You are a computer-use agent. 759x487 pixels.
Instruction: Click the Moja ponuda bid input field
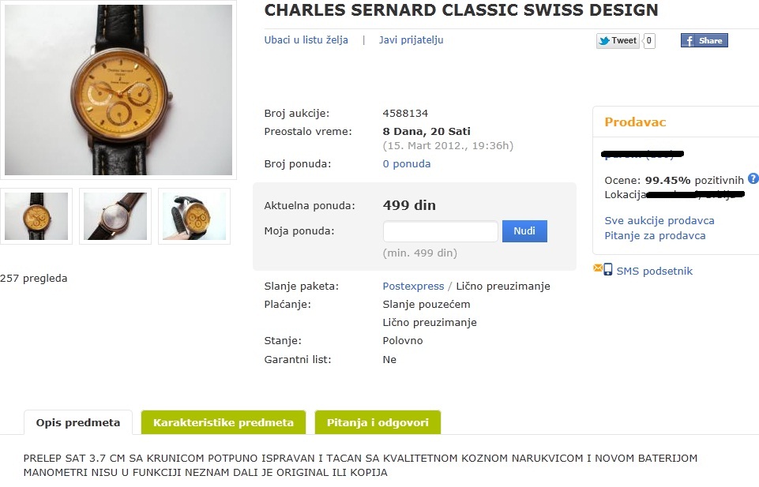[x=440, y=231]
